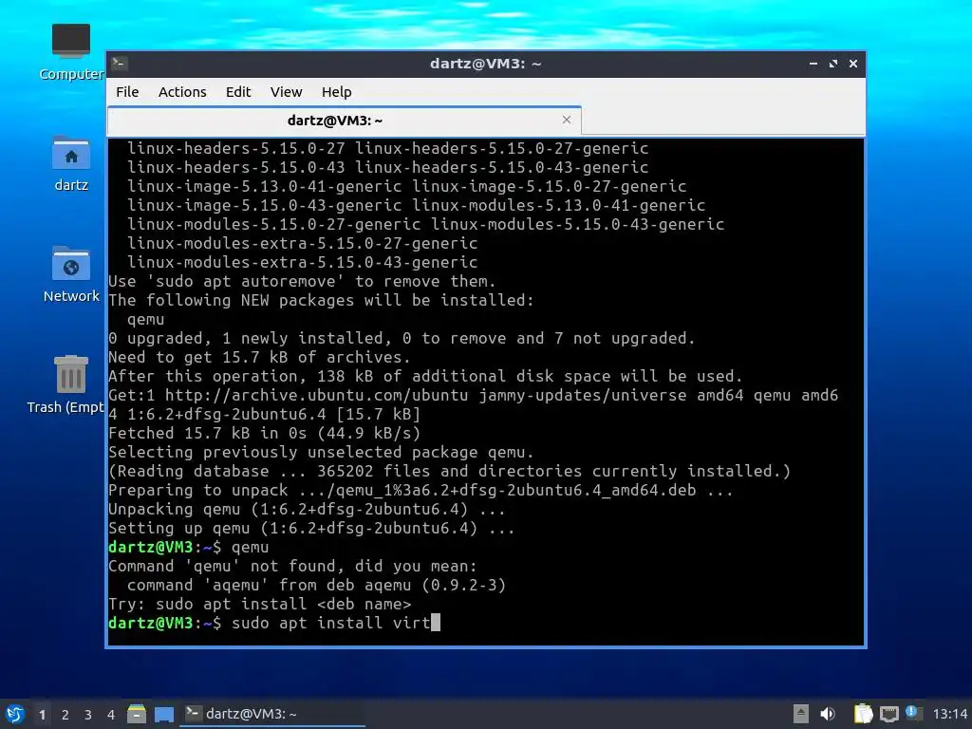Open the clipboard manager tray icon
The height and width of the screenshot is (729, 972).
[863, 714]
